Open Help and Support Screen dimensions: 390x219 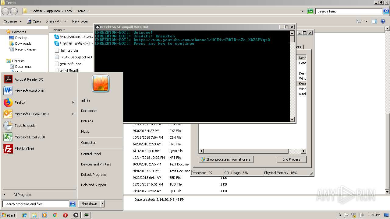(94, 185)
